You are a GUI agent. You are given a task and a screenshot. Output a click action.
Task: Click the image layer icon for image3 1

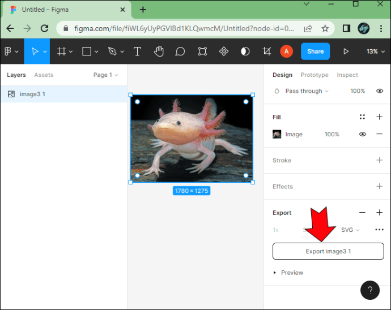[11, 94]
